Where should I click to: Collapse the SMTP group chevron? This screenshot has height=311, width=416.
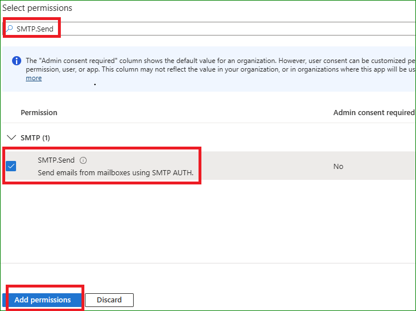click(x=11, y=138)
